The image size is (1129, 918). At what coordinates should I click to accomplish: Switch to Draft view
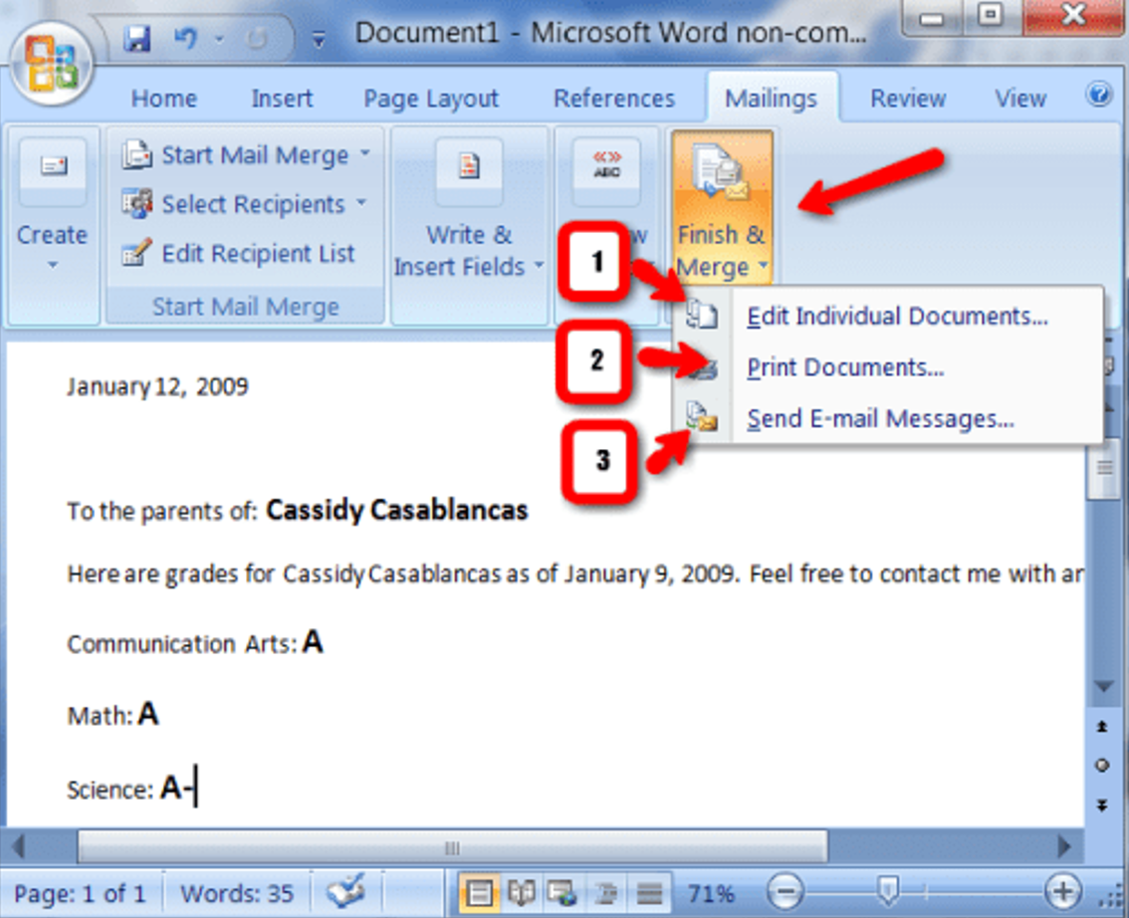click(648, 893)
